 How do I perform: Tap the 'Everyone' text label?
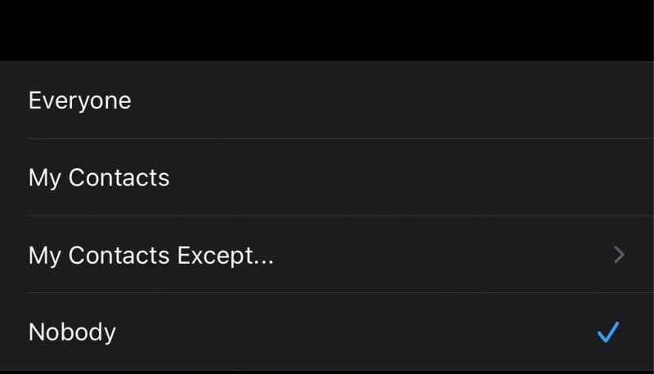[80, 100]
